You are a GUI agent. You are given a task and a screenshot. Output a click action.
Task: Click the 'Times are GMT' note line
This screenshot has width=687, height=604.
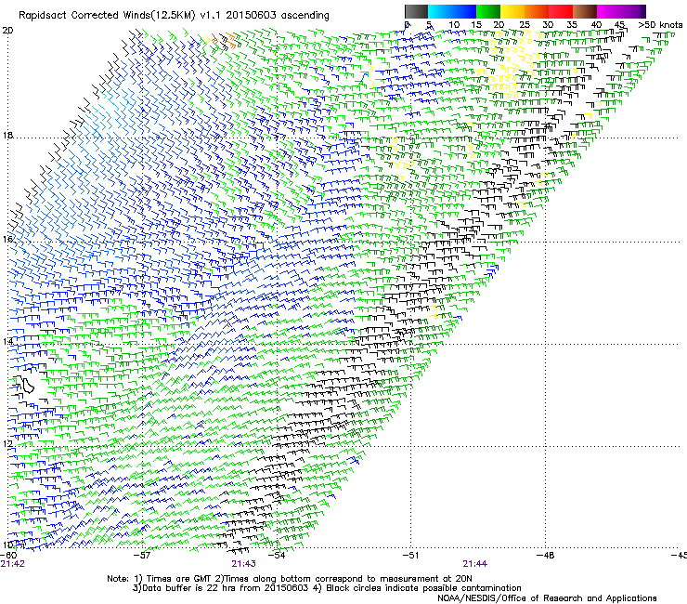pos(290,579)
